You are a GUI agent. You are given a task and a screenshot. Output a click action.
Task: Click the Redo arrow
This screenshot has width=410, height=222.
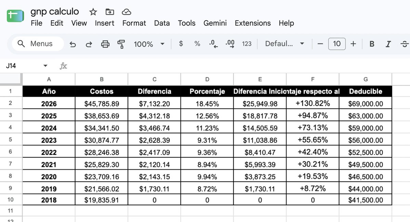point(89,44)
